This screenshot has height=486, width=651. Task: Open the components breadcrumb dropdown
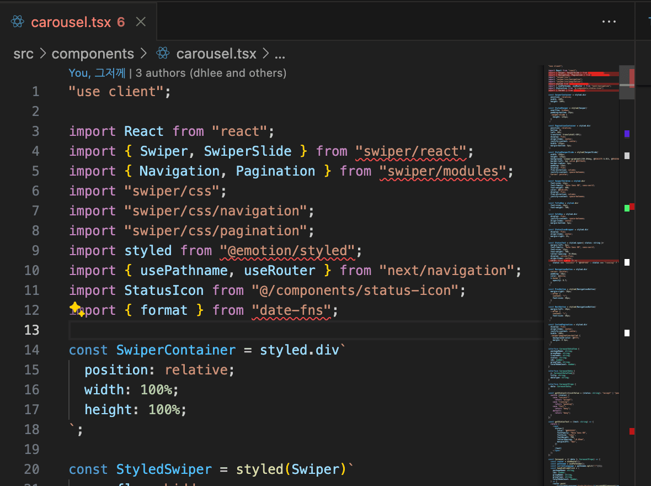93,54
